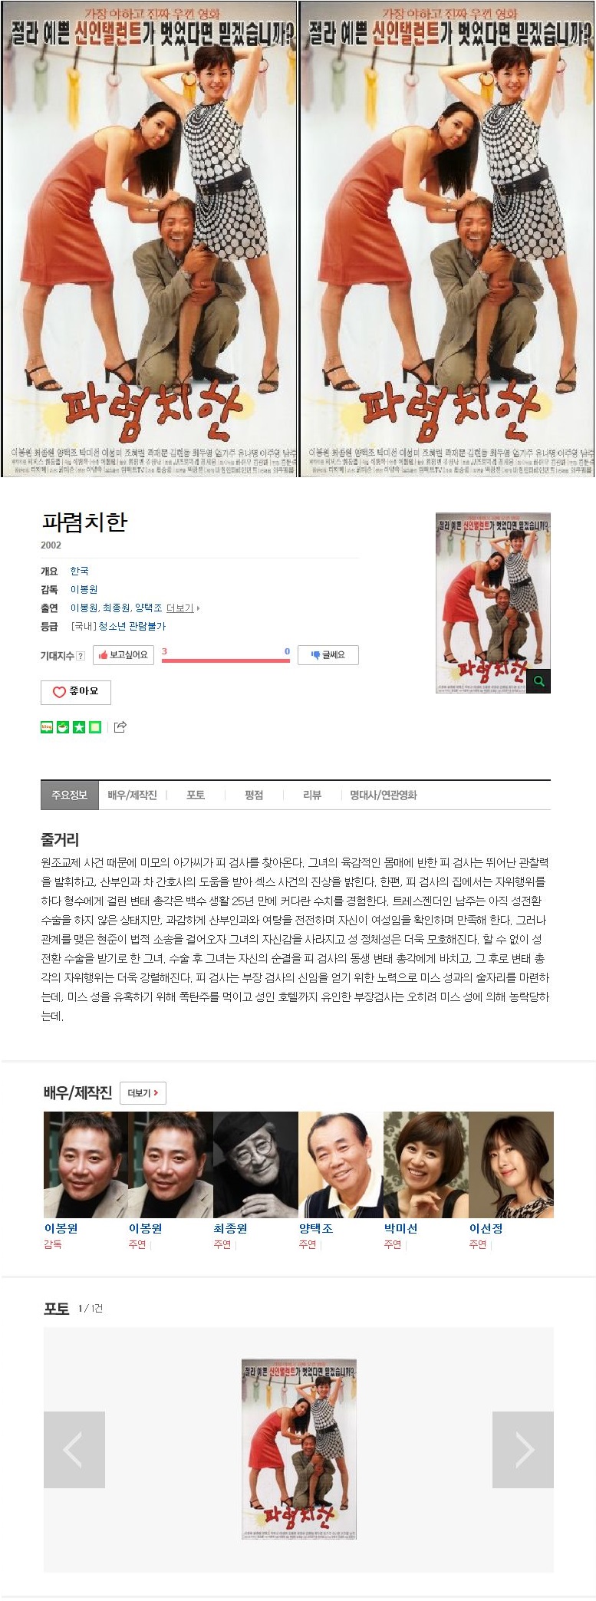The height and width of the screenshot is (1601, 596).
Task: Click the green star bookmark icon
Action: pyautogui.click(x=79, y=727)
